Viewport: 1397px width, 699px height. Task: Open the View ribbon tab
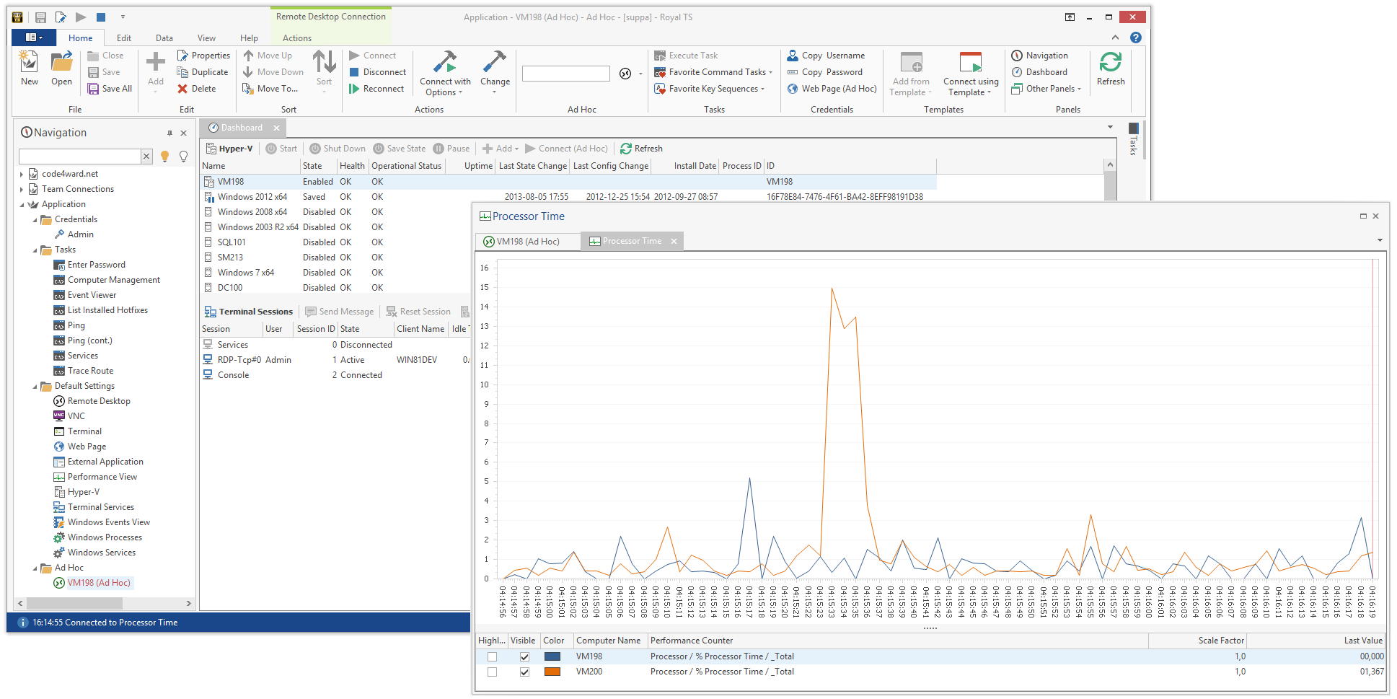point(206,38)
